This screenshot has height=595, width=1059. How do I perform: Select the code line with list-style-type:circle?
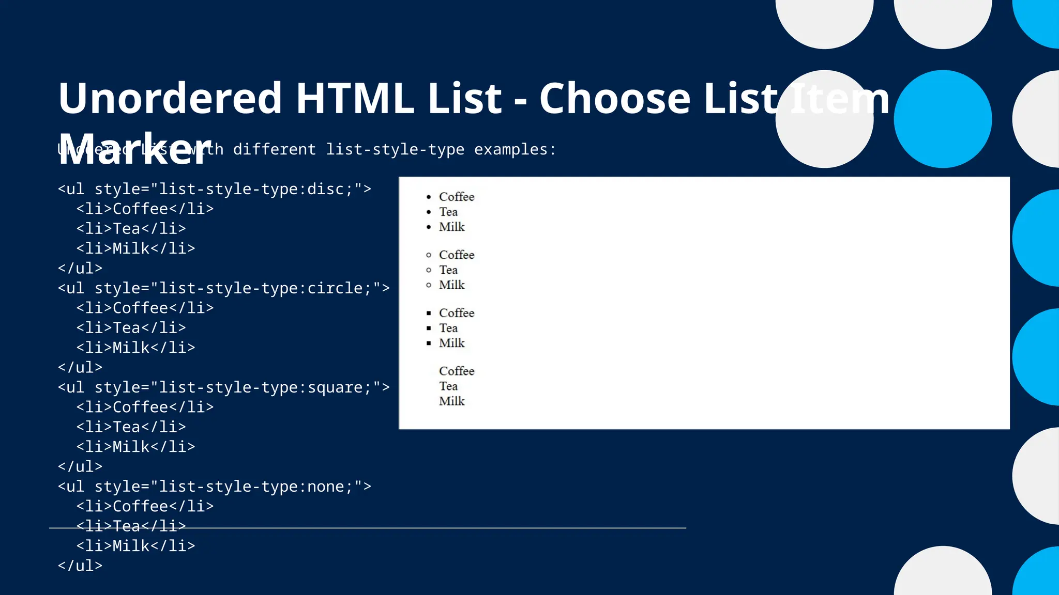[x=224, y=288]
